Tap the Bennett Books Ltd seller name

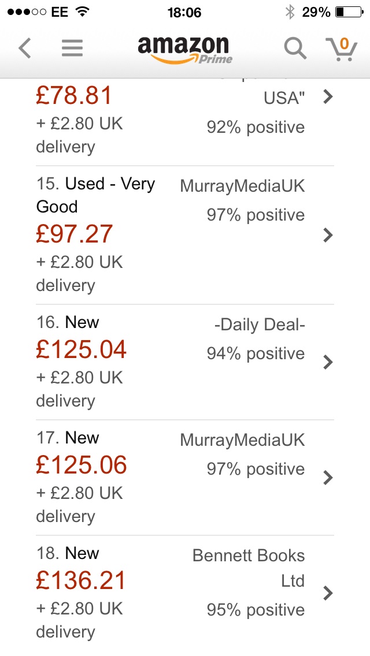click(249, 568)
